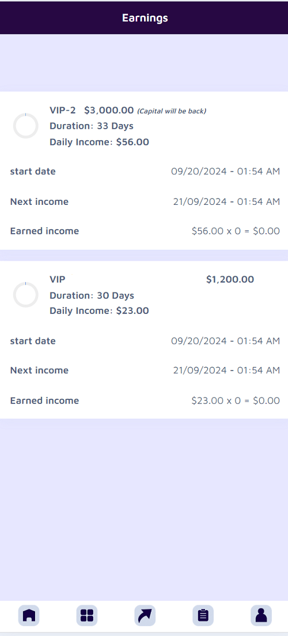288x636 pixels.
Task: Select the $1,200.00 VIP plan amount
Action: (x=230, y=279)
